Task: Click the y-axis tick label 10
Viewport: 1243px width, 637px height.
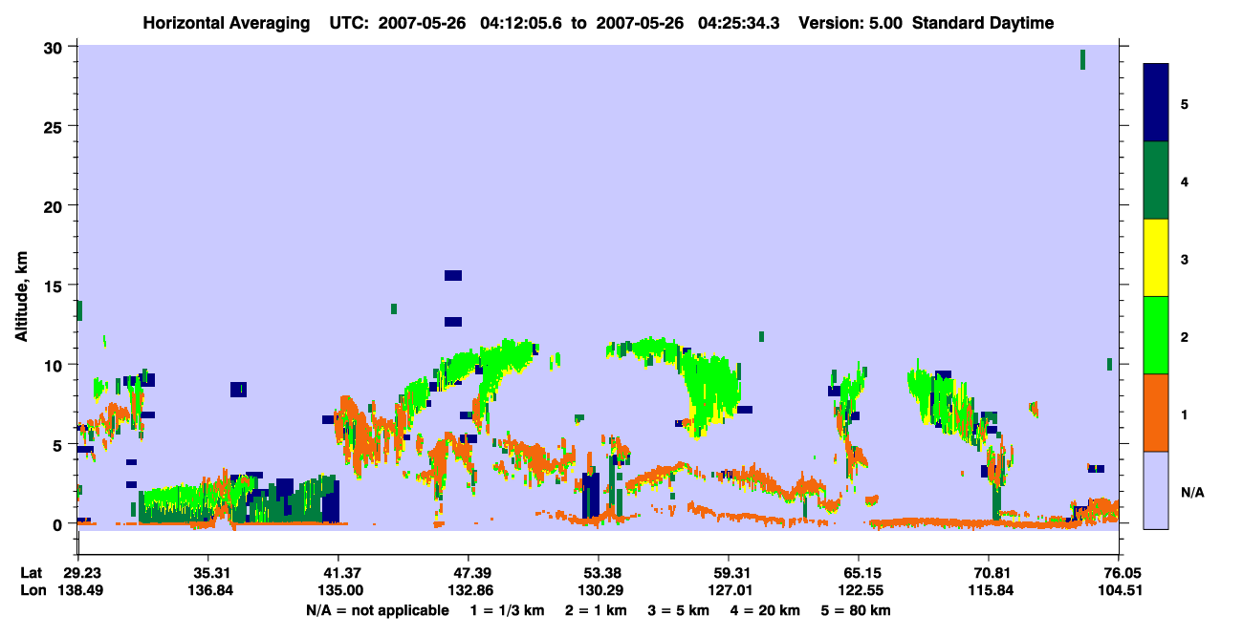Action: 55,365
